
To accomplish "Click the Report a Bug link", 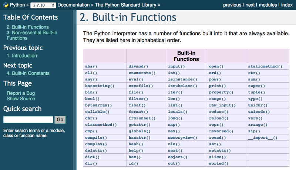I will click(21, 93).
